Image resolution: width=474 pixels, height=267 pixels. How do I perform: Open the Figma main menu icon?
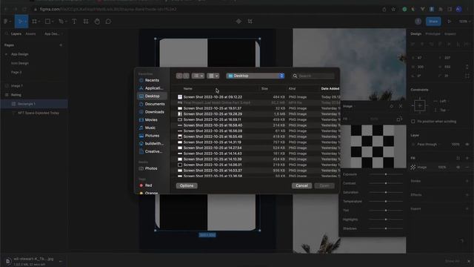(x=7, y=22)
